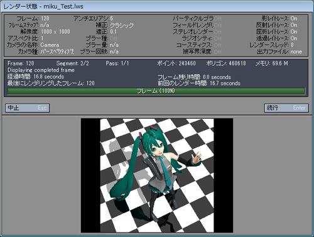Click the 続行 (Continue) button
The width and height of the screenshot is (314, 237).
286,108
